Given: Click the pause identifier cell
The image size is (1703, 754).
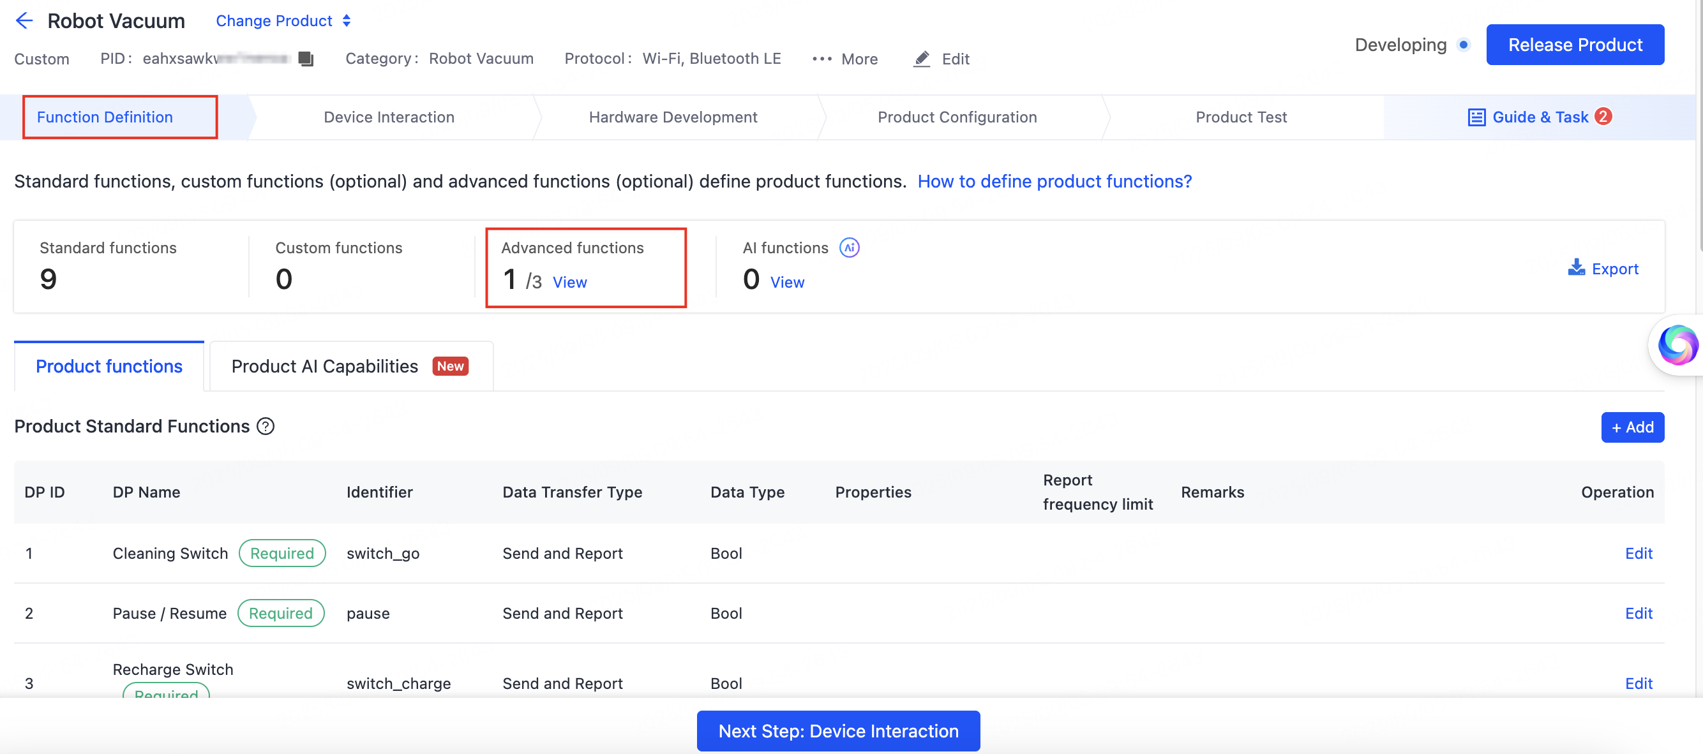Looking at the screenshot, I should pyautogui.click(x=368, y=613).
